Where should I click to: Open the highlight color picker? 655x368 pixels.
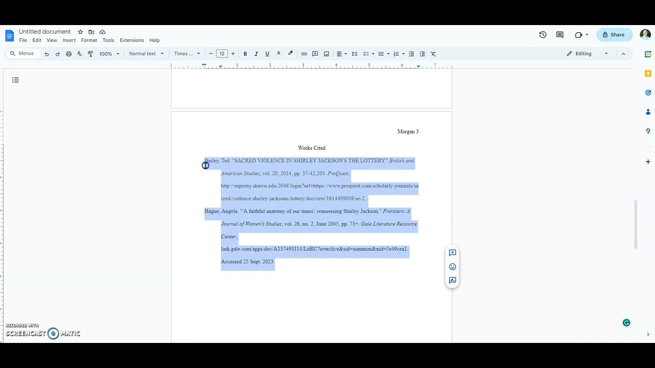click(290, 54)
